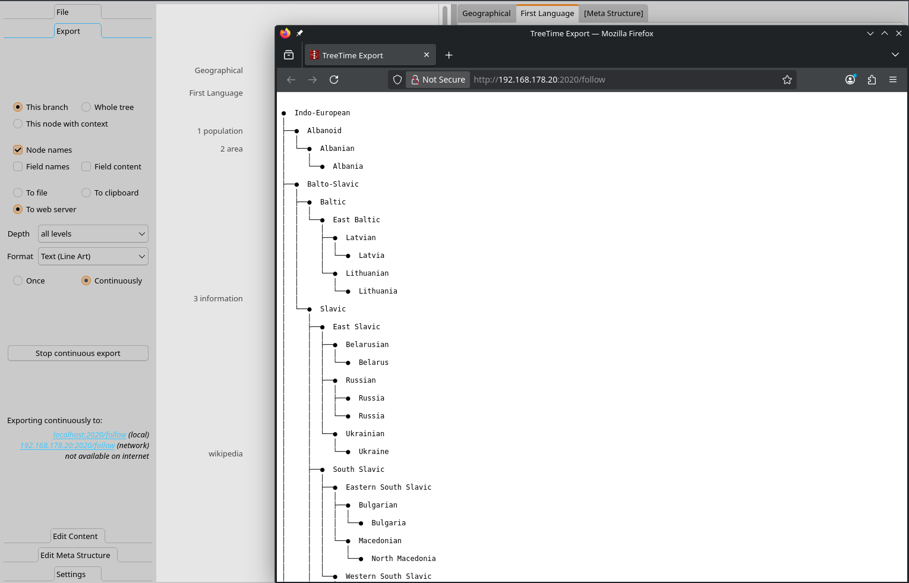909x583 pixels.
Task: Open the localhost:2020/follow link
Action: click(89, 435)
